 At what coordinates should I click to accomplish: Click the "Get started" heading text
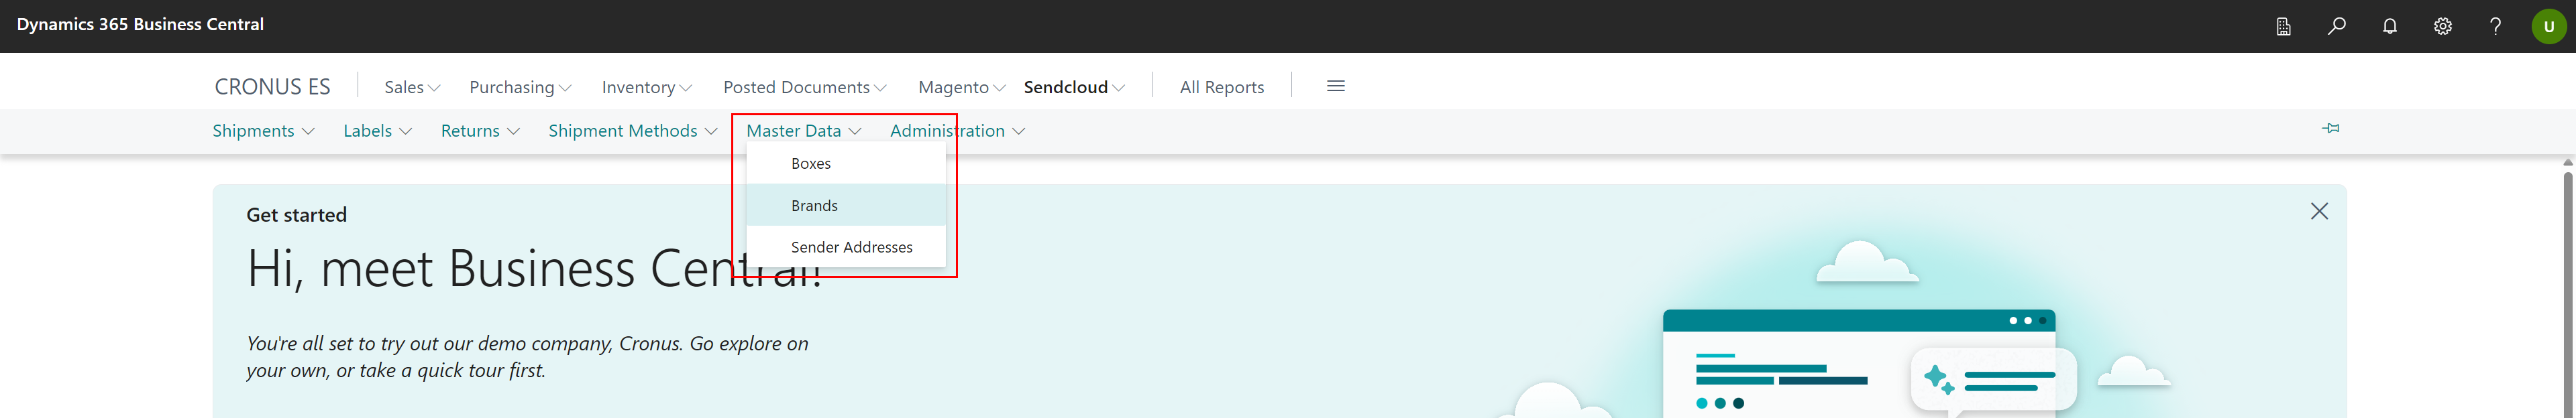click(x=296, y=214)
